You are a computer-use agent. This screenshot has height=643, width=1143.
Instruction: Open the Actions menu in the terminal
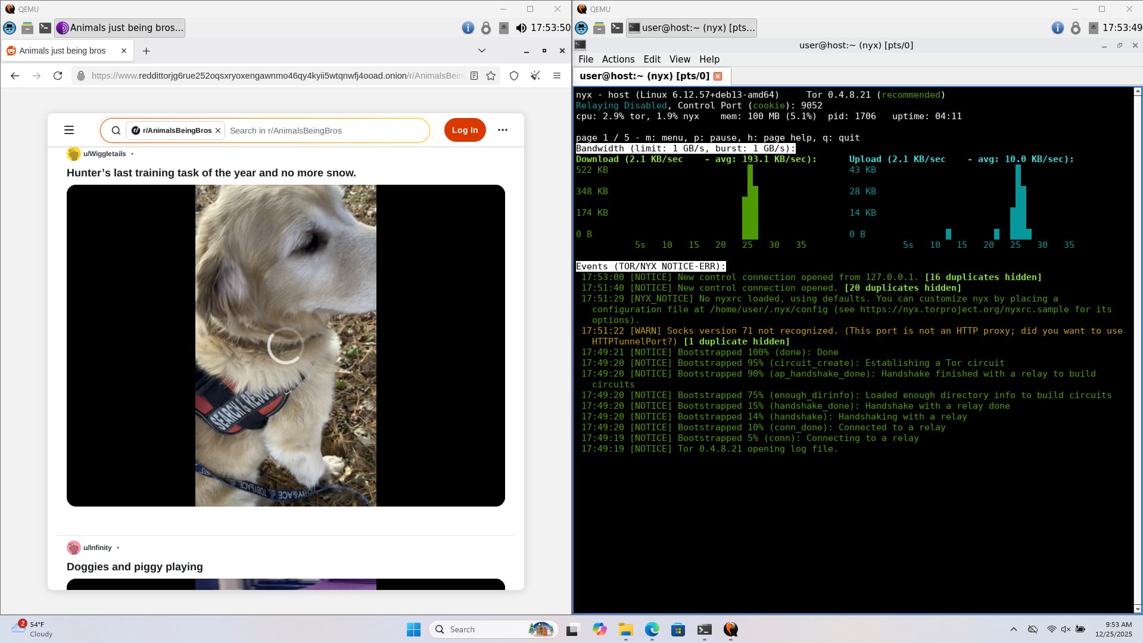click(x=618, y=59)
